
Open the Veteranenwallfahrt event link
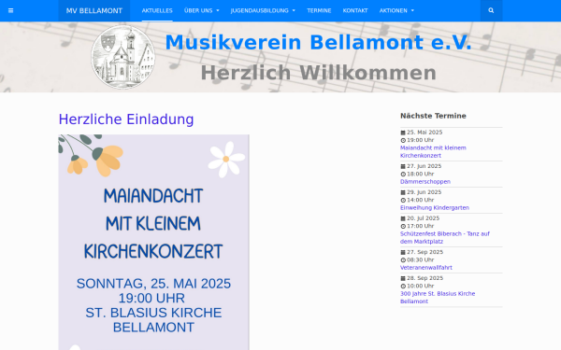tap(426, 268)
